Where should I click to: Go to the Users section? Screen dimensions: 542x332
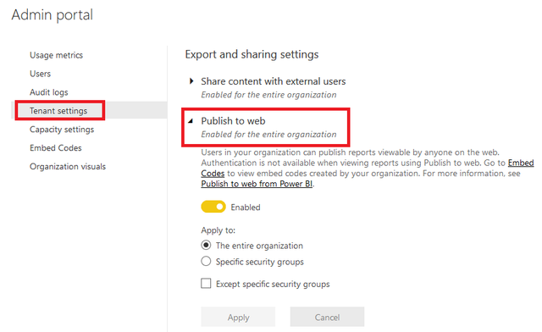40,74
